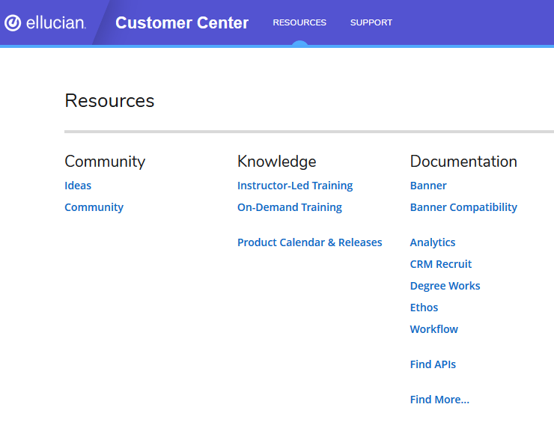Open Instructor-Led Training link
Viewport: 554px width, 425px height.
[x=295, y=186]
